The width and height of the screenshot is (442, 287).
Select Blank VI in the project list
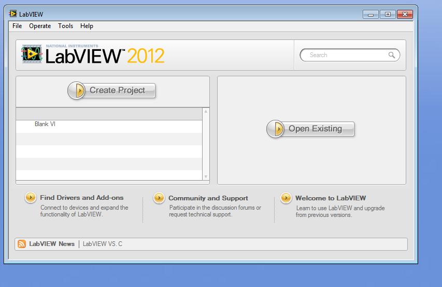(109, 127)
